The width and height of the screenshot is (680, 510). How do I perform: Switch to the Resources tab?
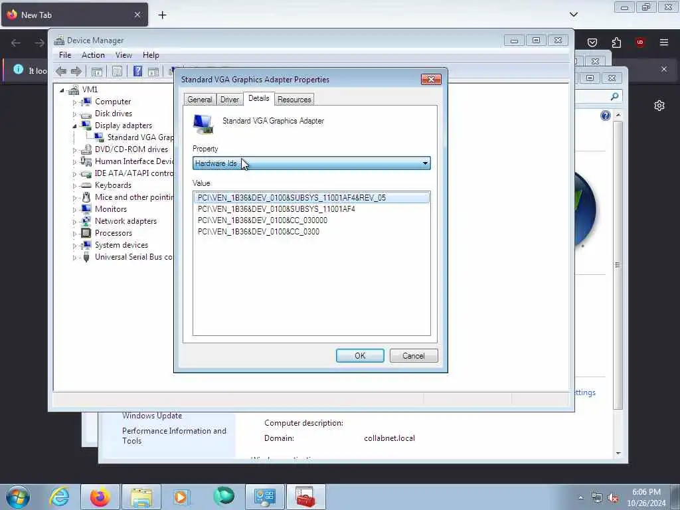tap(294, 100)
